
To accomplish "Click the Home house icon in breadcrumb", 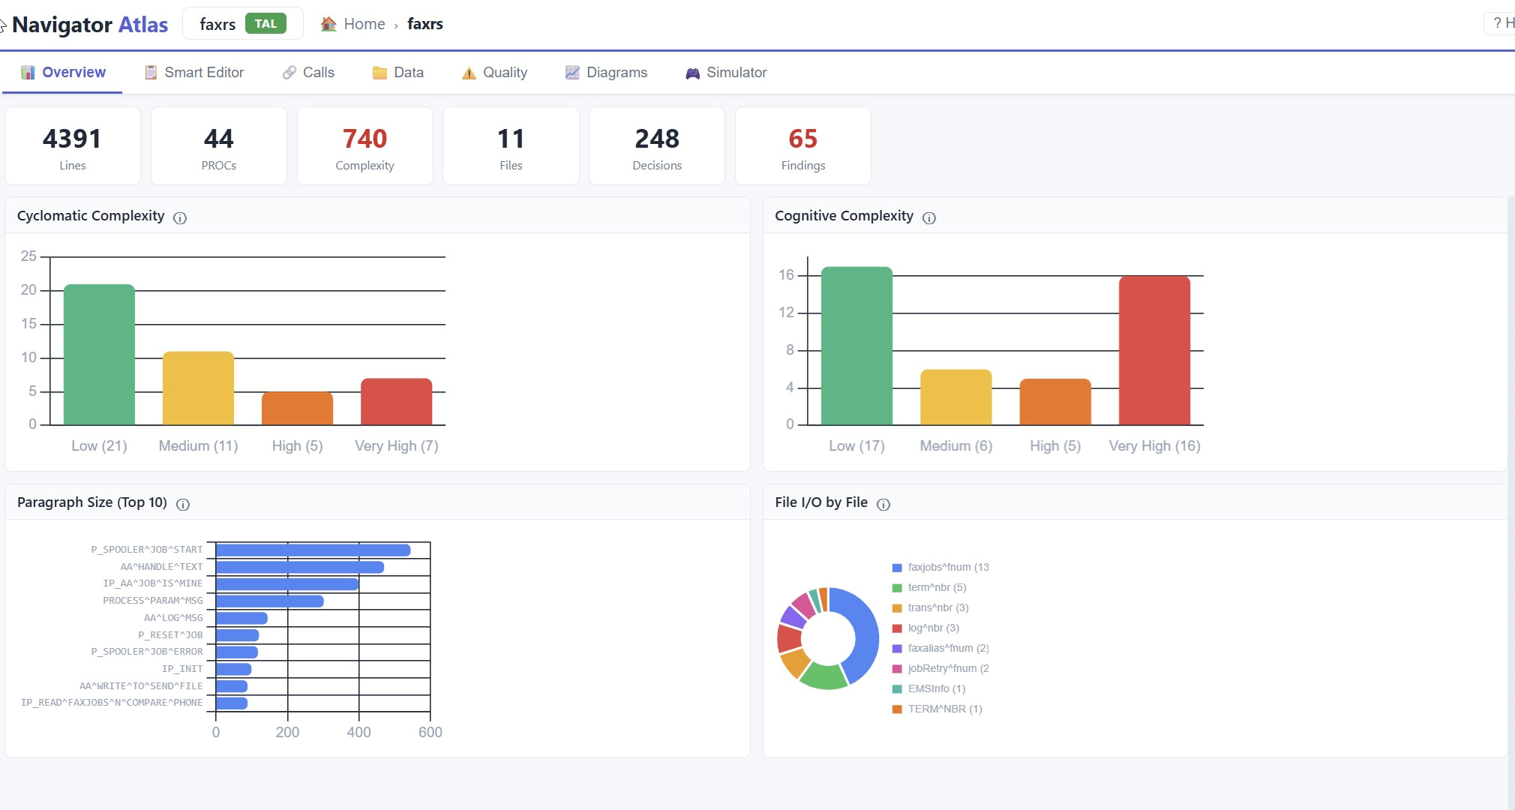I will coord(328,24).
